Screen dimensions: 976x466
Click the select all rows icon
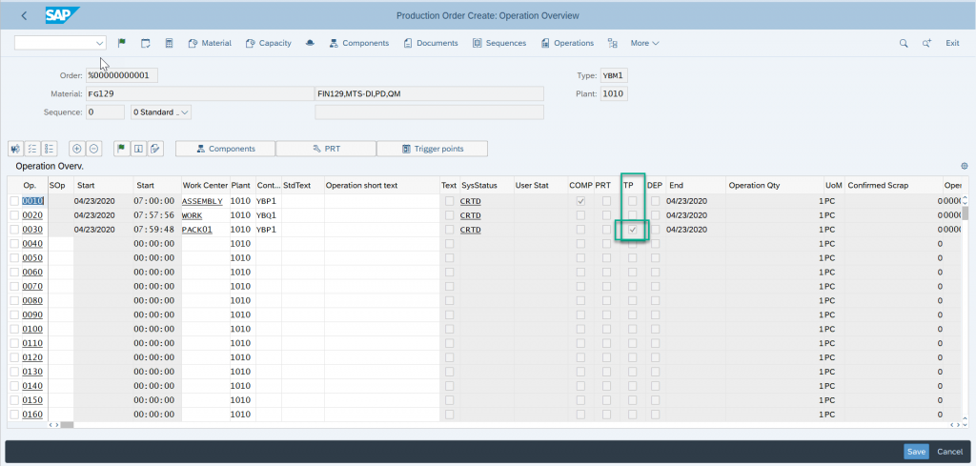tap(32, 149)
